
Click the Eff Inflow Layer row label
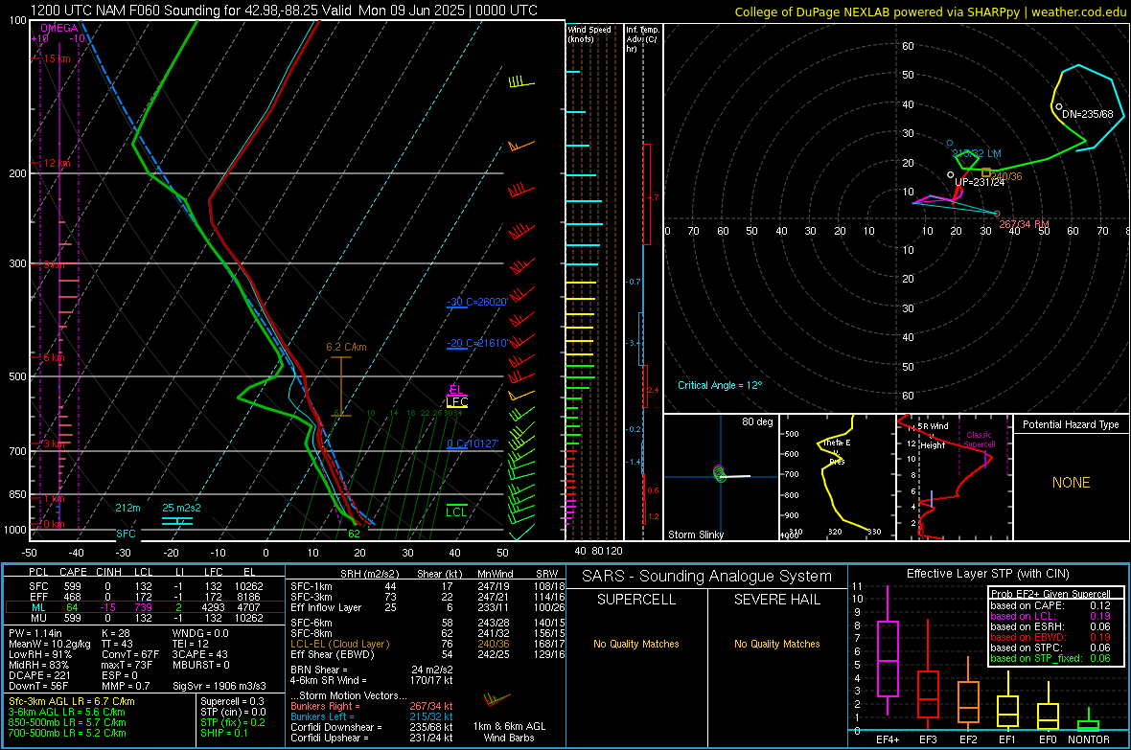328,607
